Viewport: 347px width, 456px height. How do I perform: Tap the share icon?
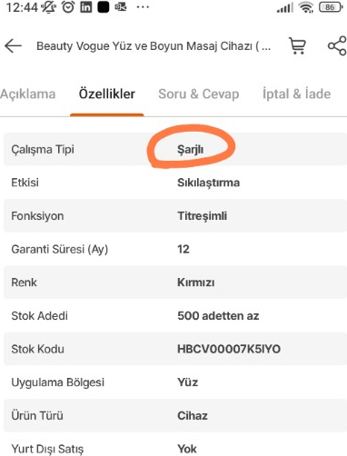tap(337, 46)
